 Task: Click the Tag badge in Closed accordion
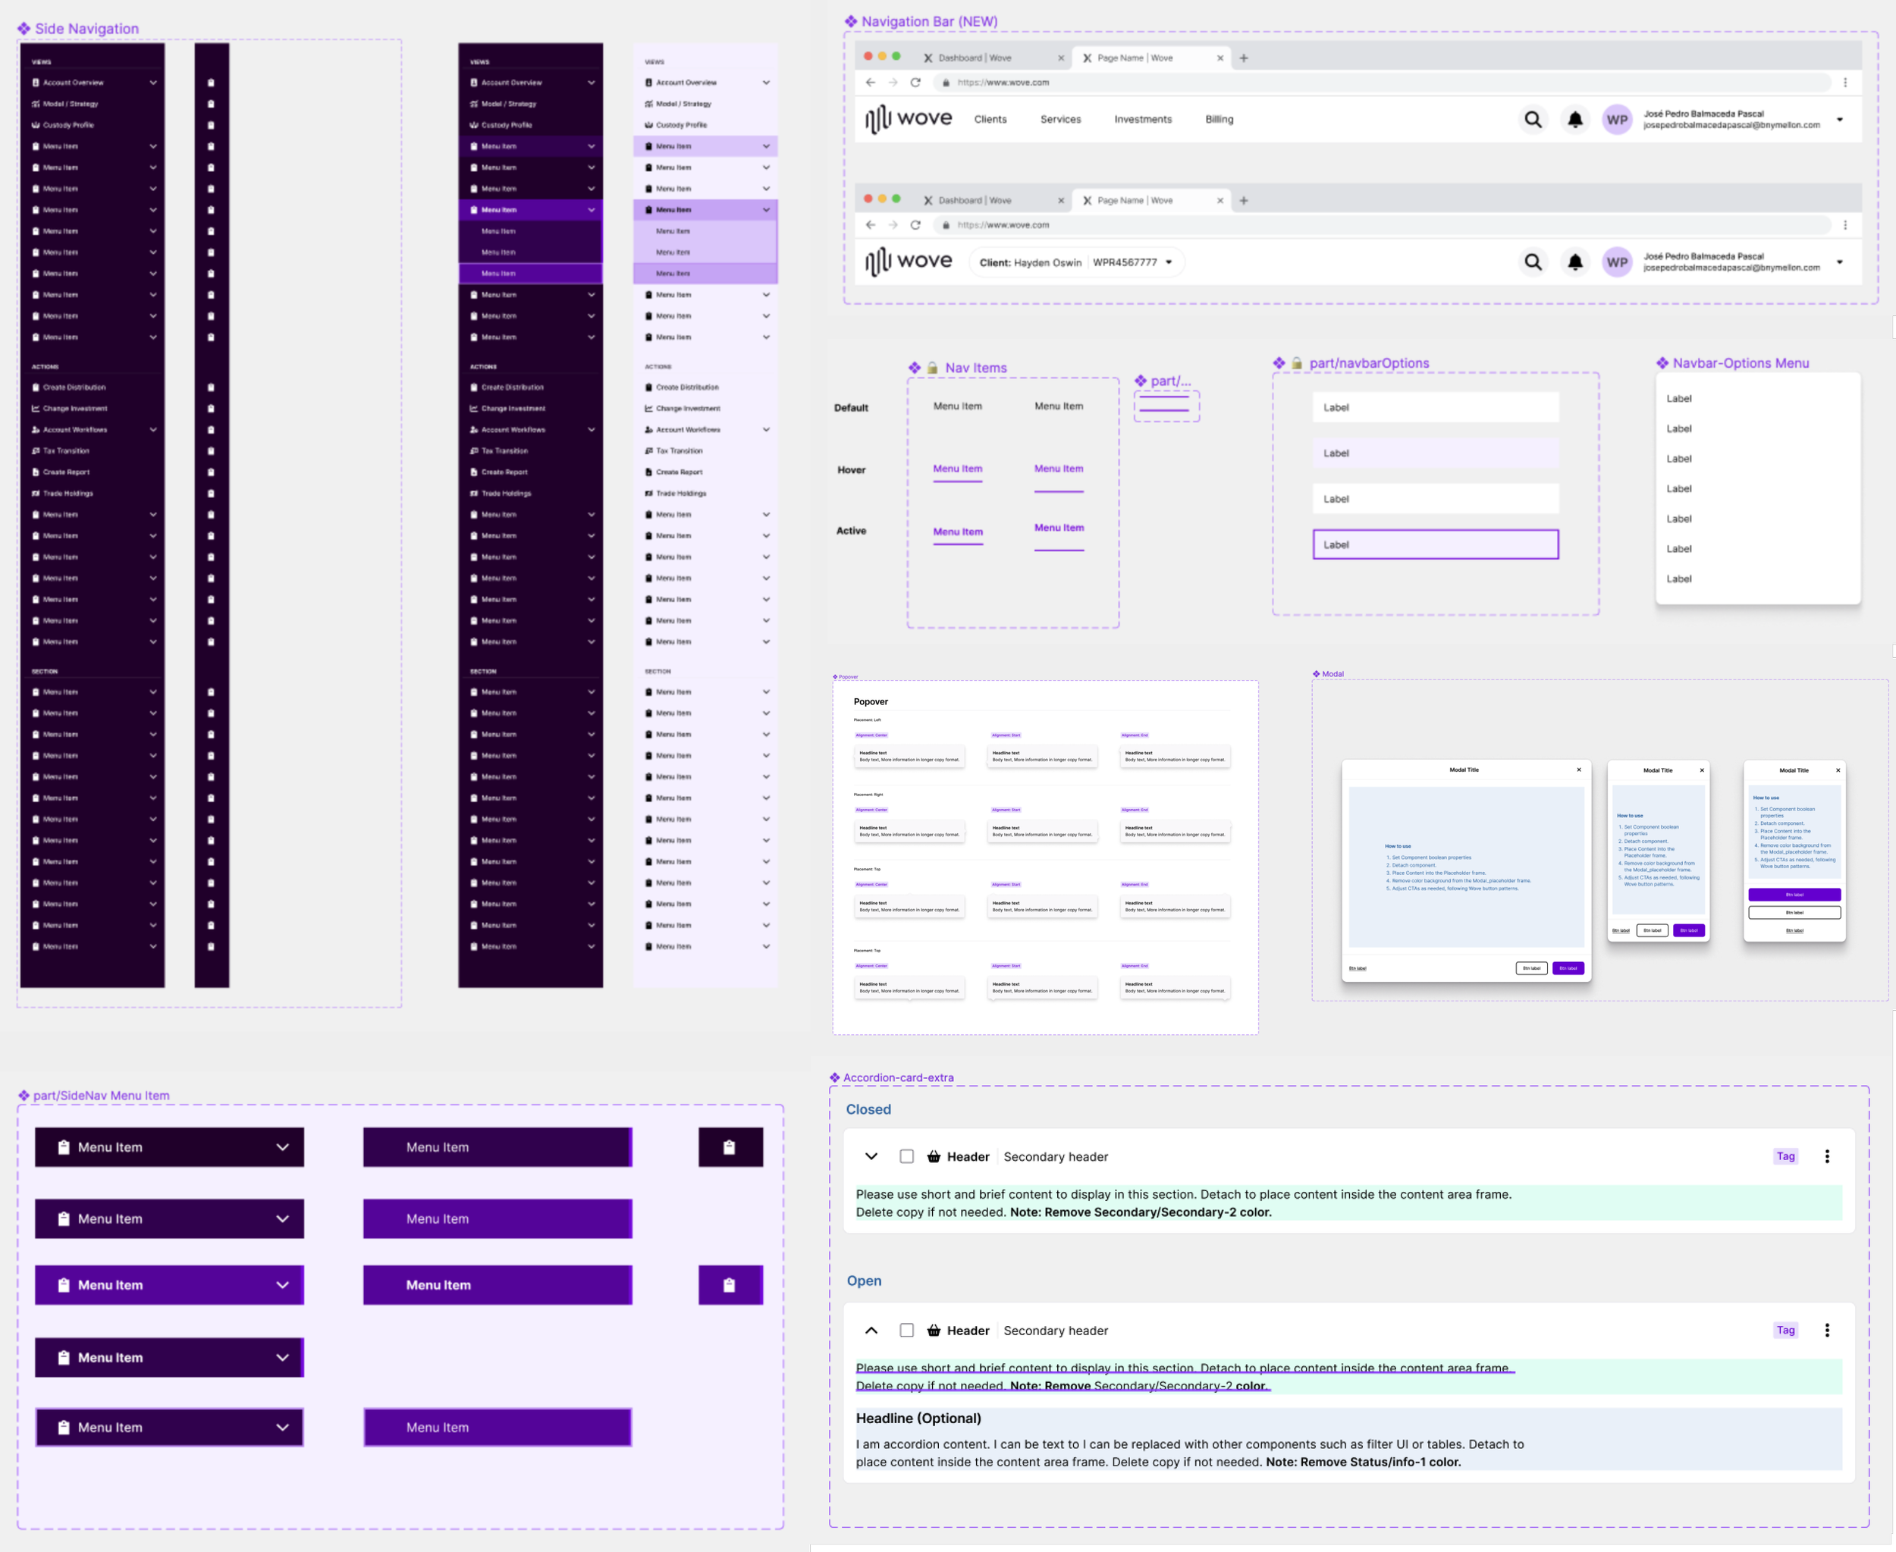(x=1785, y=1156)
